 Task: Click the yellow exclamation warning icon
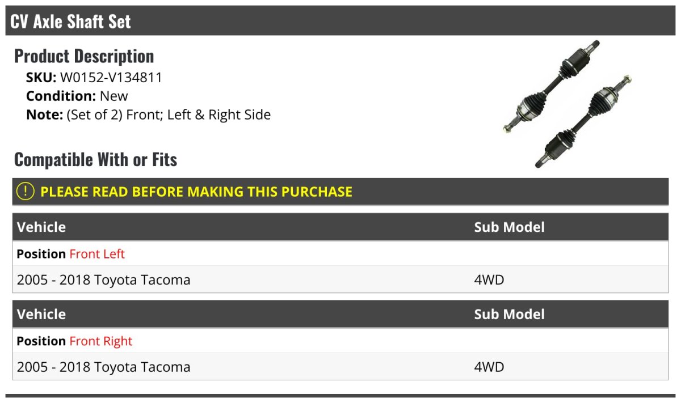click(26, 192)
